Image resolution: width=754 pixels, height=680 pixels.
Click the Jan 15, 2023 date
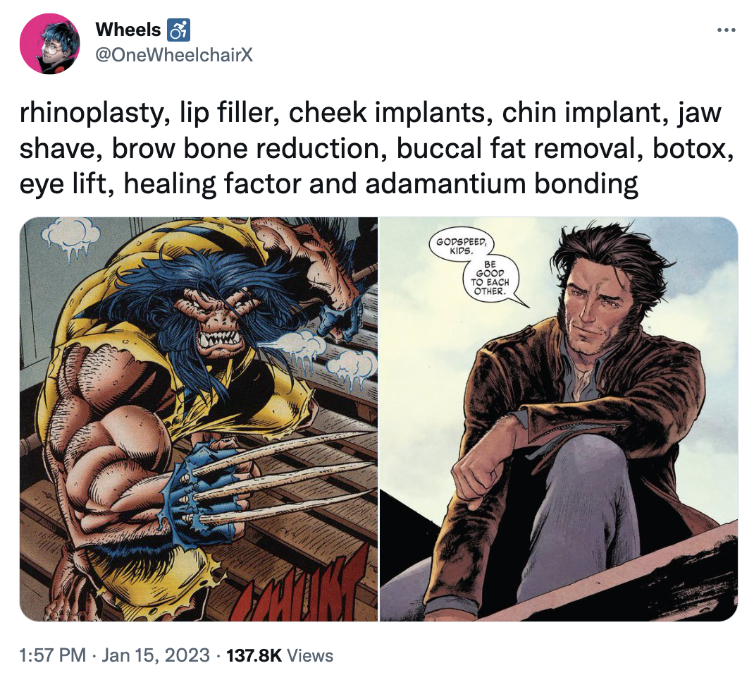point(155,655)
